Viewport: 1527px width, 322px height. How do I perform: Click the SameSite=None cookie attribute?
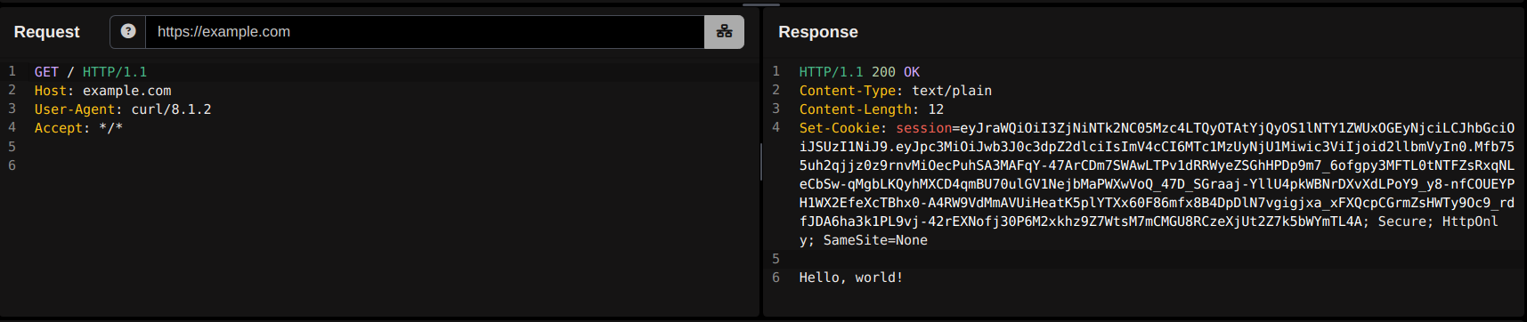(x=875, y=240)
